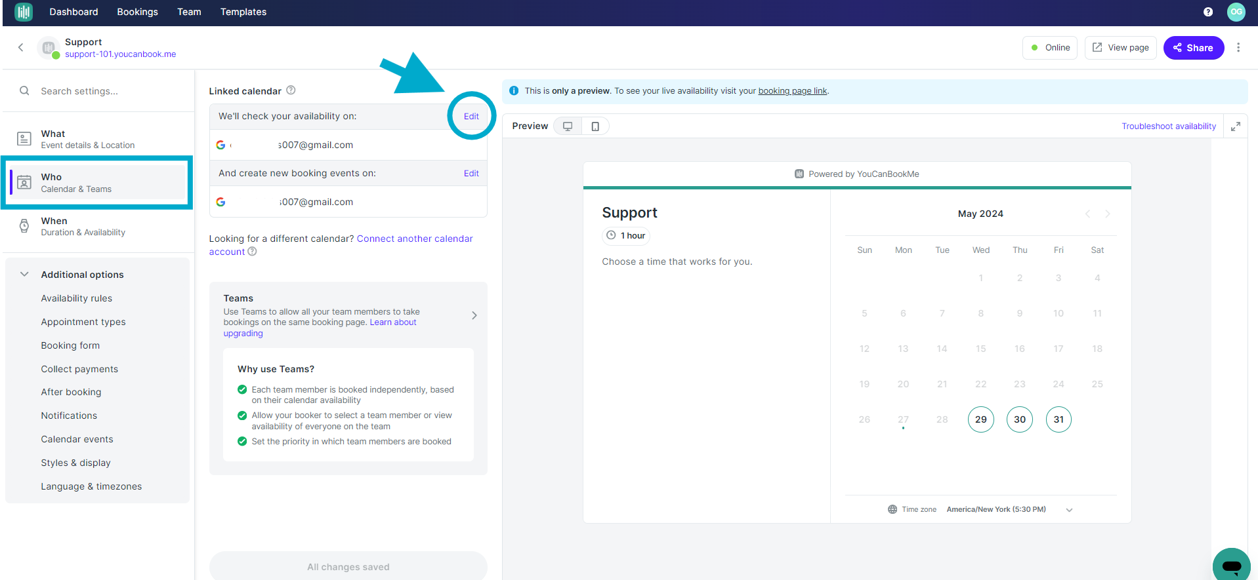Viewport: 1258px width, 580px height.
Task: Collapse the Additional options section
Action: (x=24, y=274)
